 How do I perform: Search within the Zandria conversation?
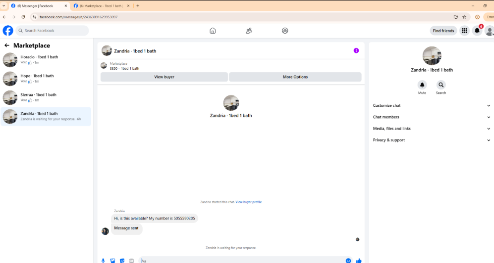tap(441, 85)
